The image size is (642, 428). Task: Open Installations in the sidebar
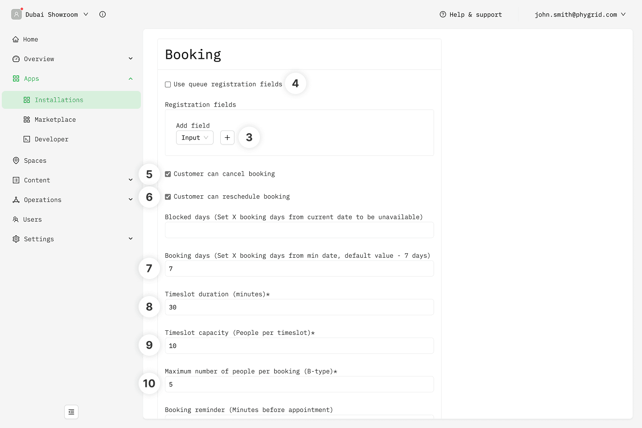click(x=59, y=100)
